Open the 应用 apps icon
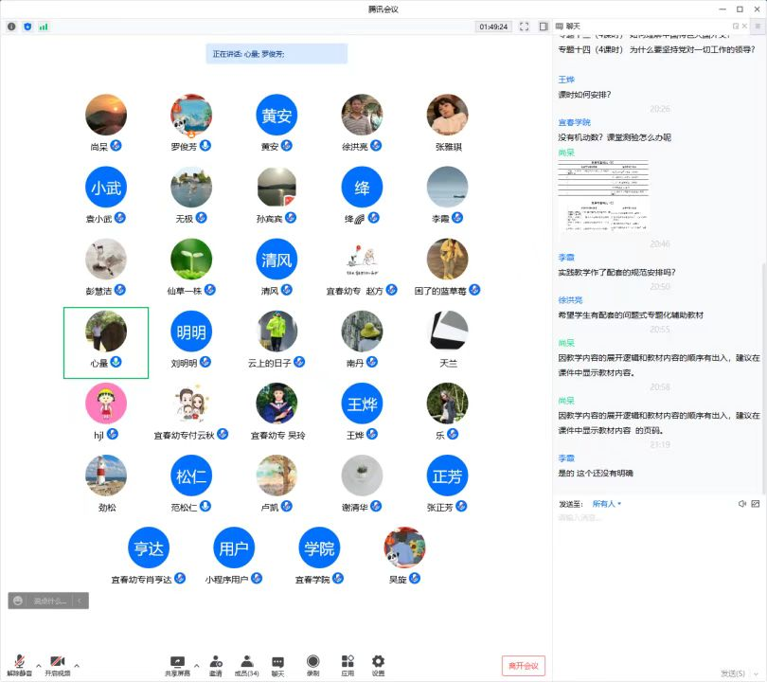 point(348,664)
